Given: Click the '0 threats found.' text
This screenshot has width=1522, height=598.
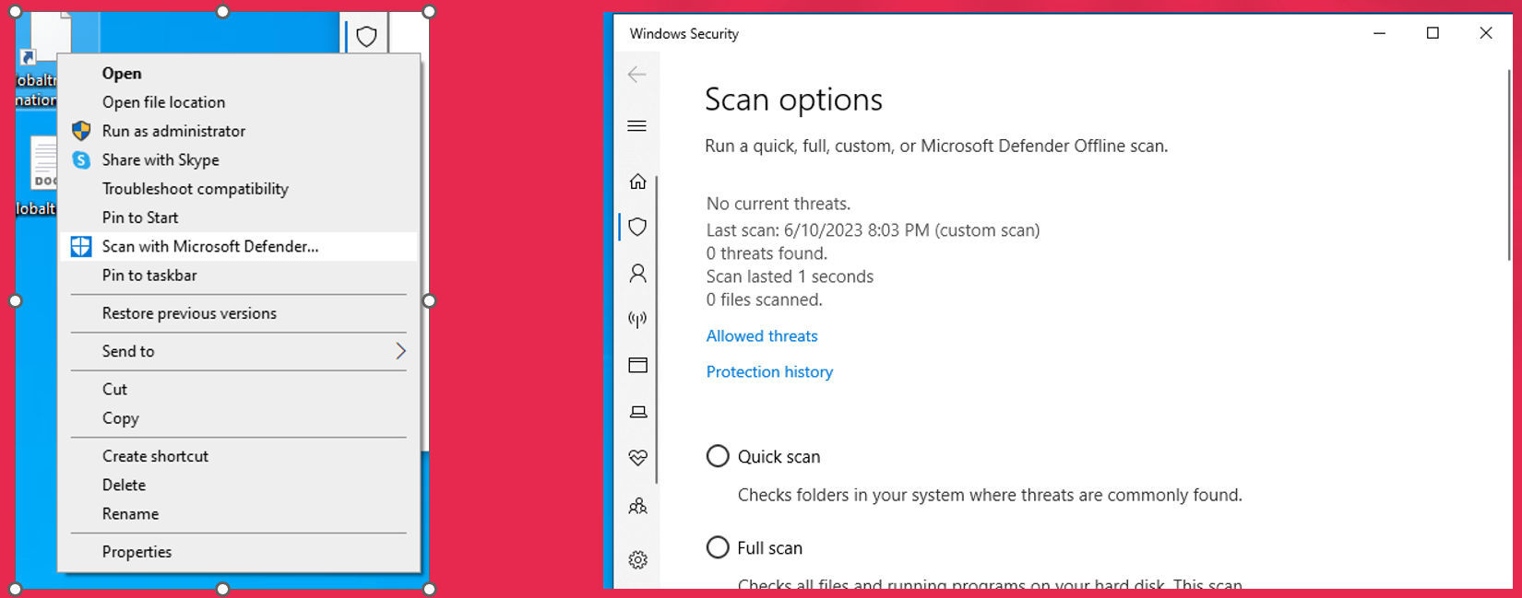Looking at the screenshot, I should click(767, 253).
